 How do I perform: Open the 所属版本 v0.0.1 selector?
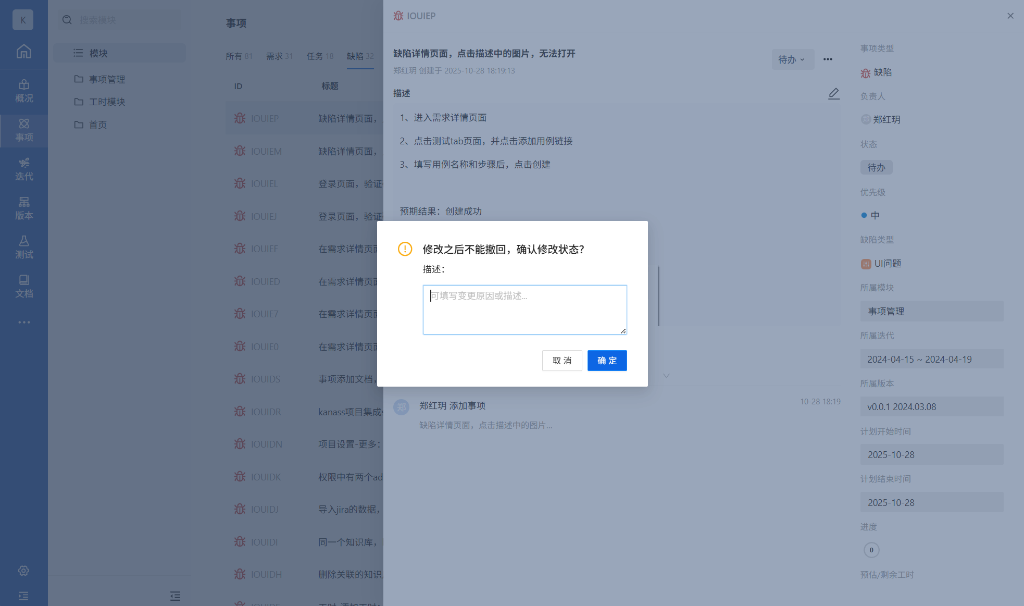click(x=931, y=407)
